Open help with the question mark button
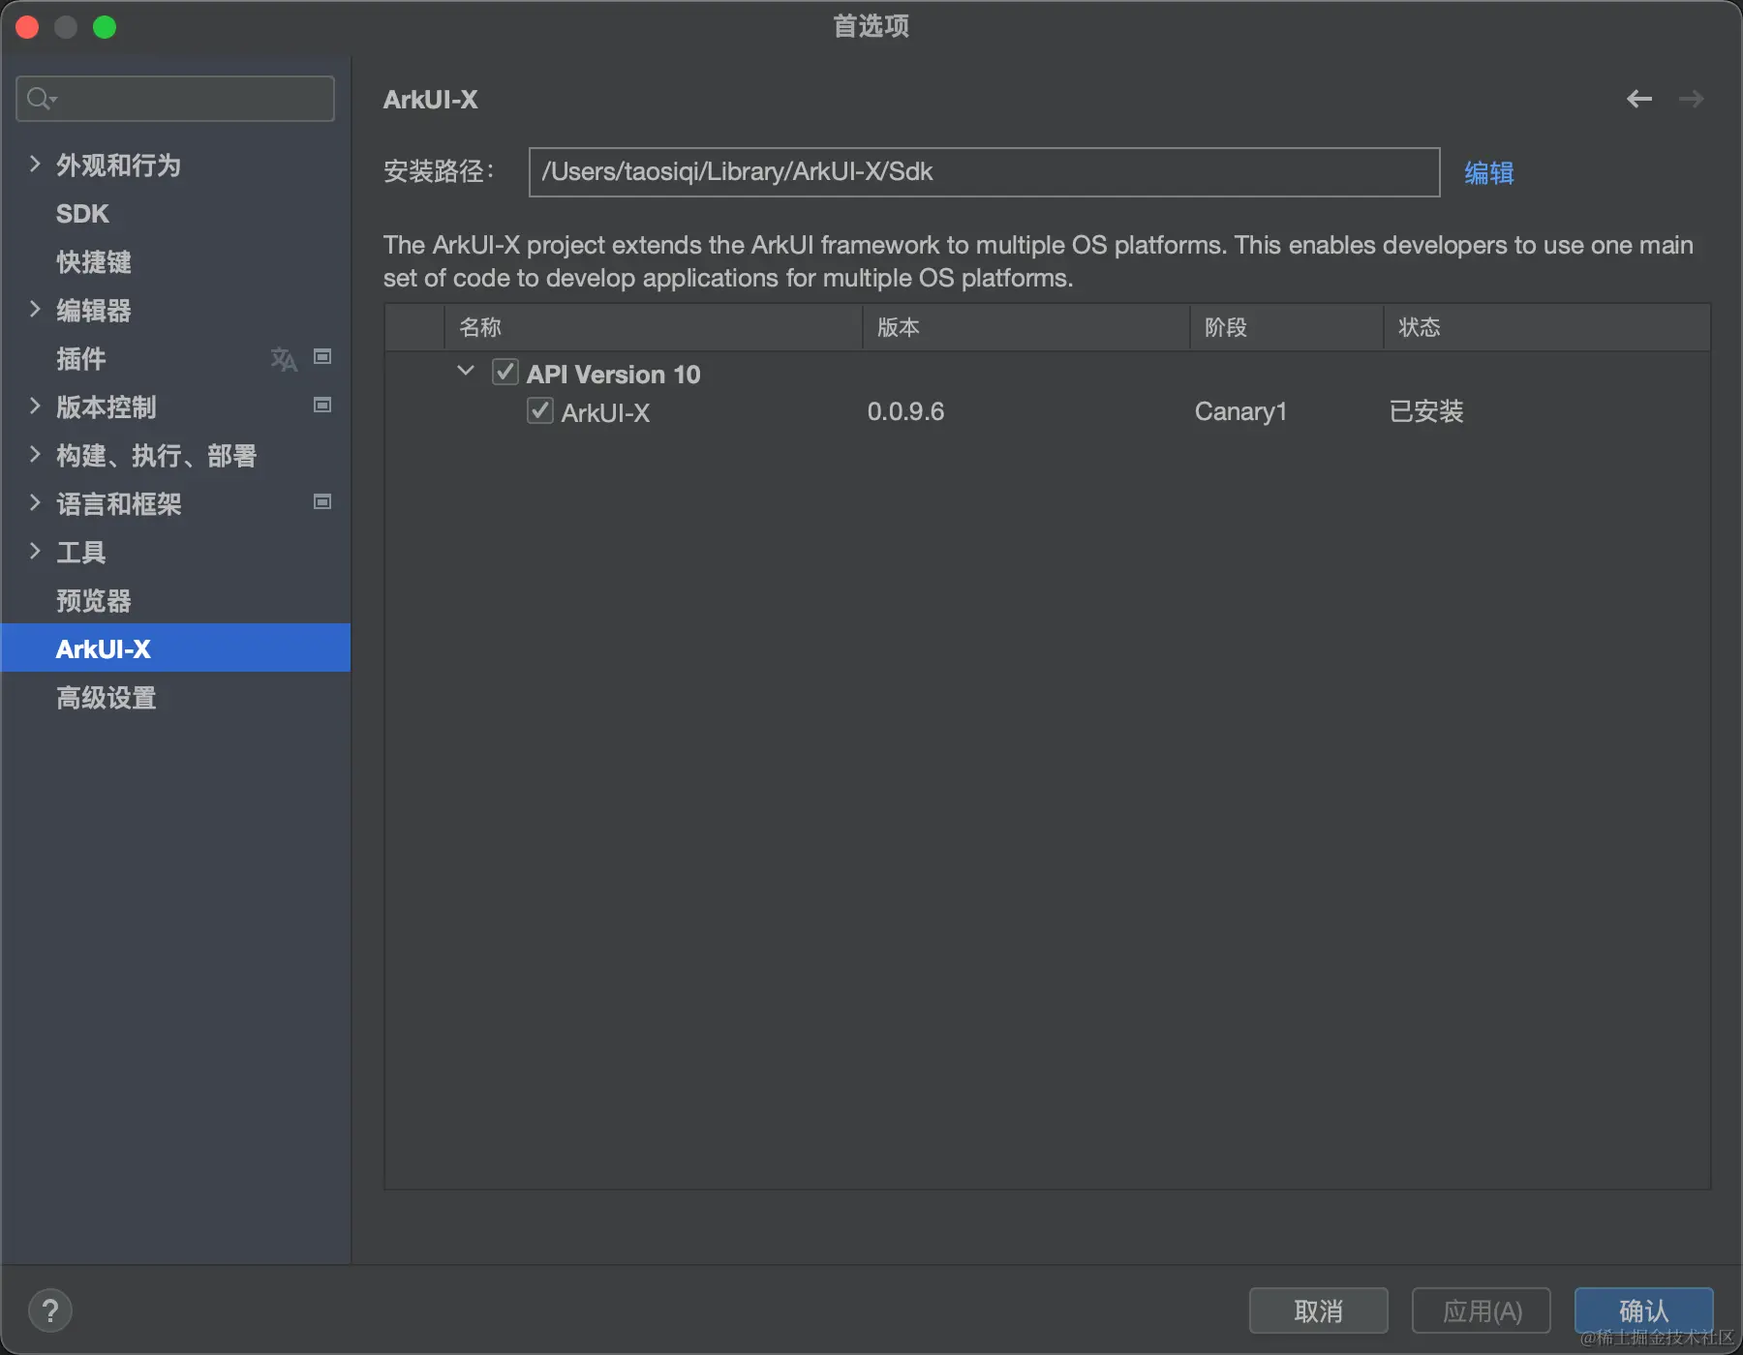 50,1311
